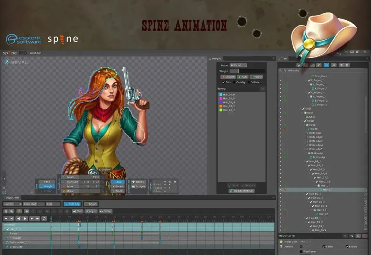Select the Pose tool

(x=47, y=182)
